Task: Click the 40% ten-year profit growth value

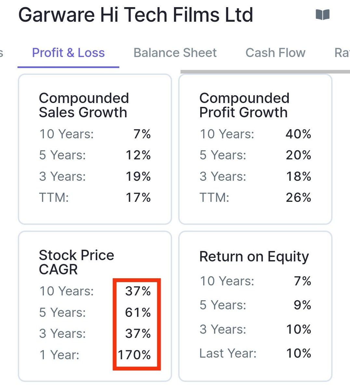Action: tap(298, 134)
